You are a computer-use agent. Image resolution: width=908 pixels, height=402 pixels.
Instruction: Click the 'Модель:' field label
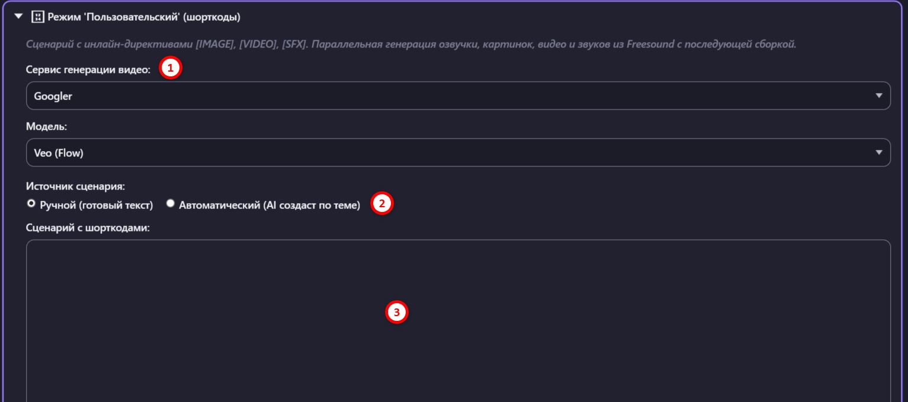point(46,127)
